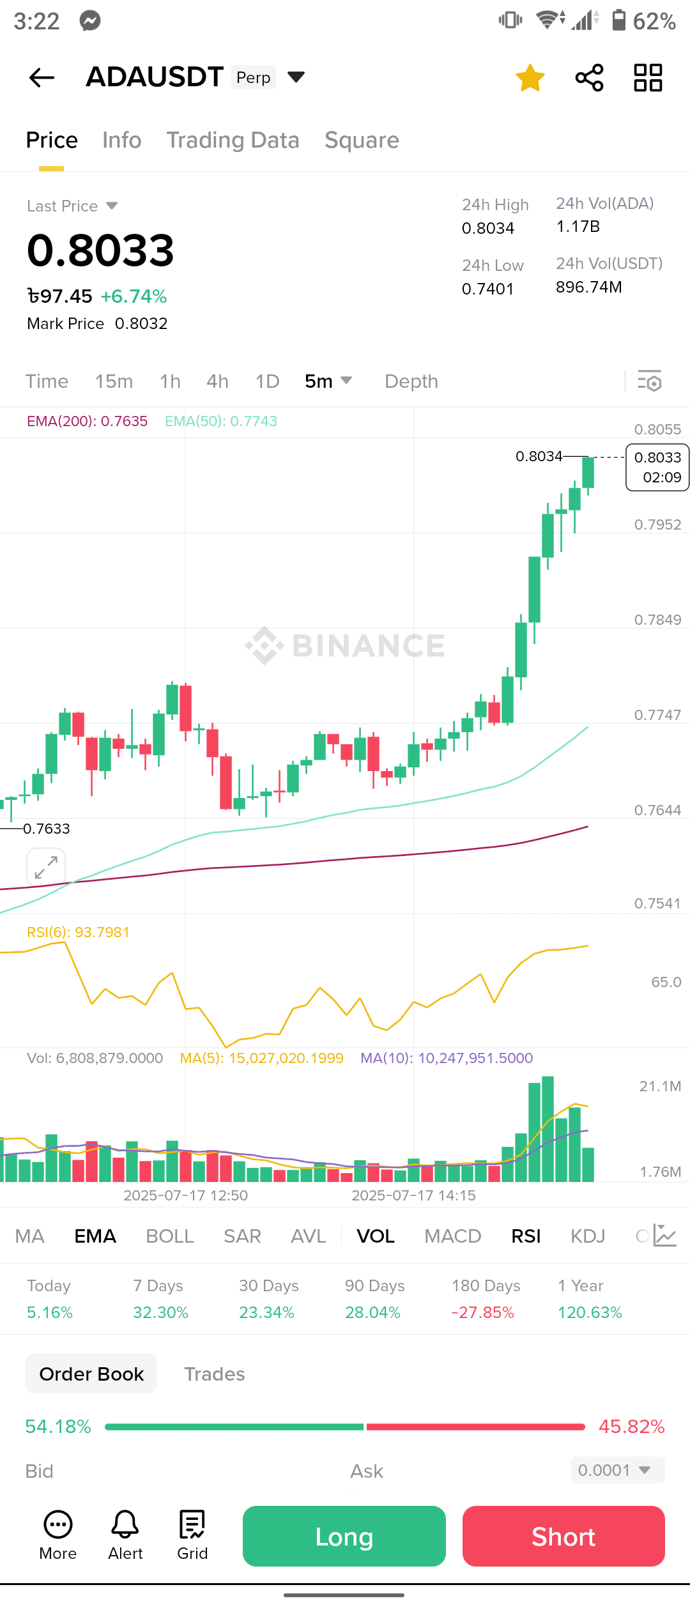Screen dimensions: 690x1610
Task: Open the Trades tab
Action: click(215, 1374)
